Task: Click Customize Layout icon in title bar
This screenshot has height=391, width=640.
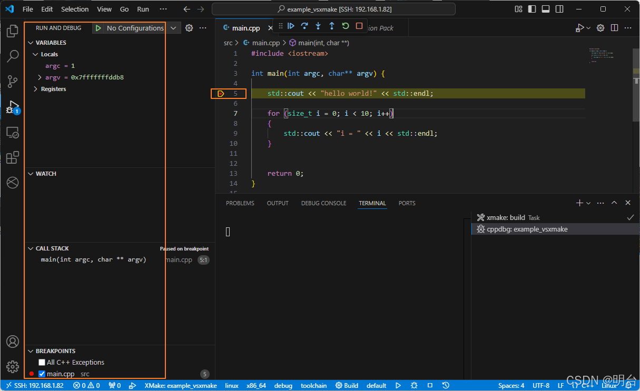Action: coord(519,9)
